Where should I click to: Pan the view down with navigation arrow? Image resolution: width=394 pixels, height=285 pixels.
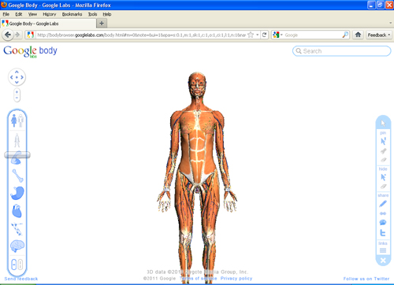17,83
